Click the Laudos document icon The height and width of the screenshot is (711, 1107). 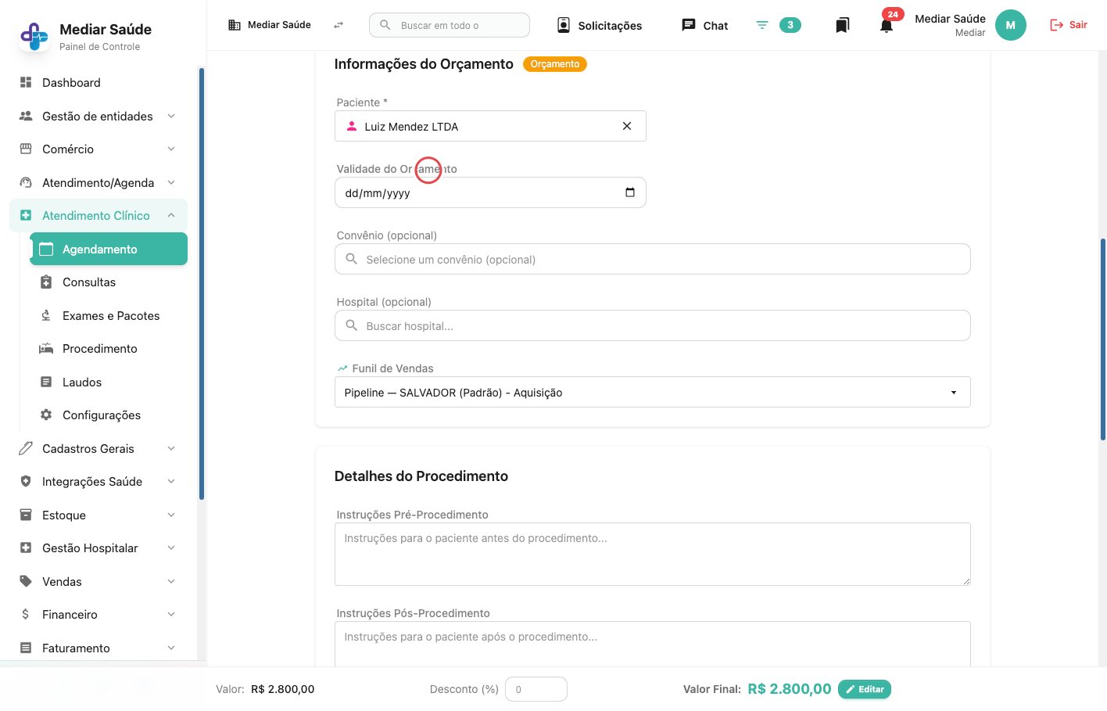pos(46,382)
